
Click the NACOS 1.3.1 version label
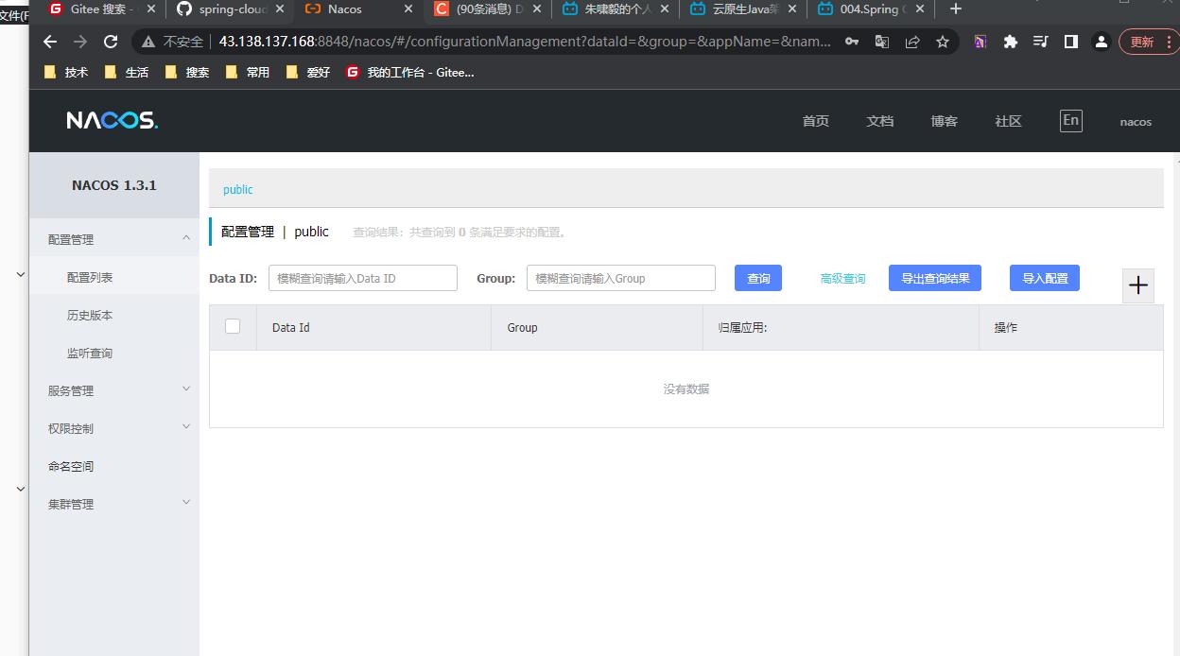click(114, 185)
